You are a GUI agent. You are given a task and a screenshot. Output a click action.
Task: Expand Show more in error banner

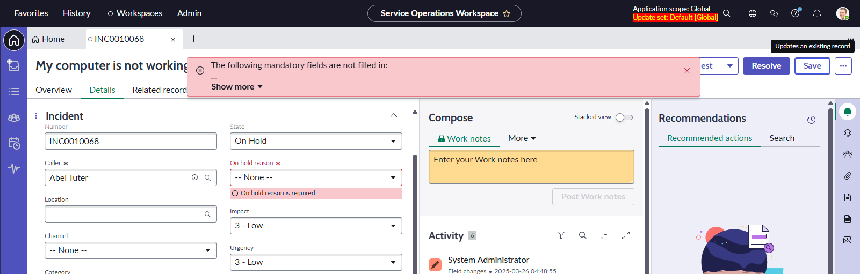(236, 87)
